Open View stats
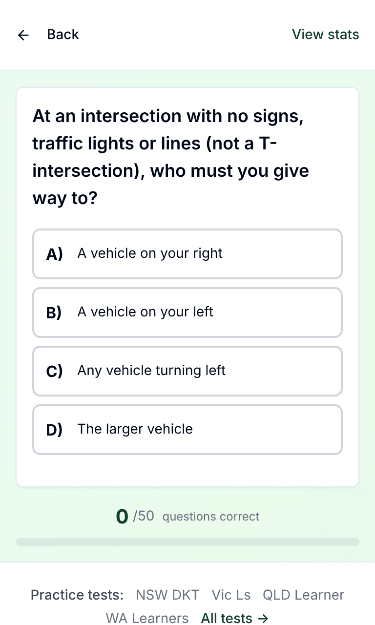Image resolution: width=375 pixels, height=625 pixels. (x=325, y=35)
